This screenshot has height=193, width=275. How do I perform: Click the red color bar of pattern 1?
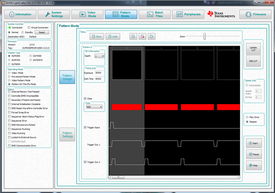pos(162,107)
